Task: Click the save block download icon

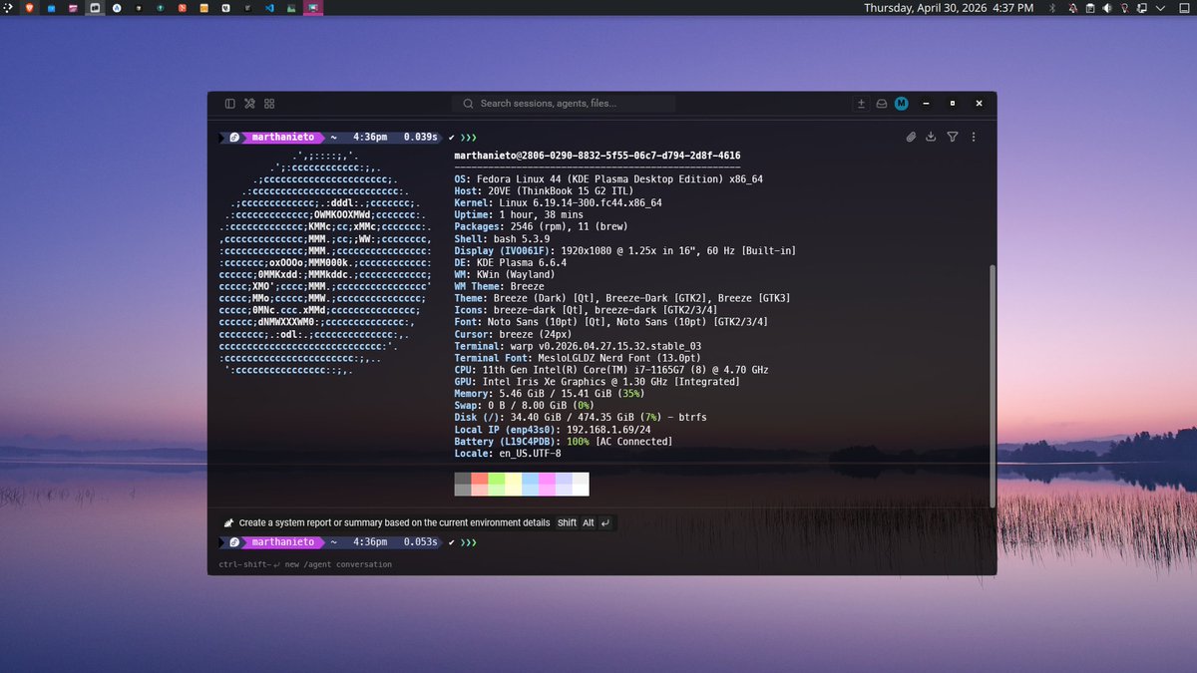Action: pos(931,138)
